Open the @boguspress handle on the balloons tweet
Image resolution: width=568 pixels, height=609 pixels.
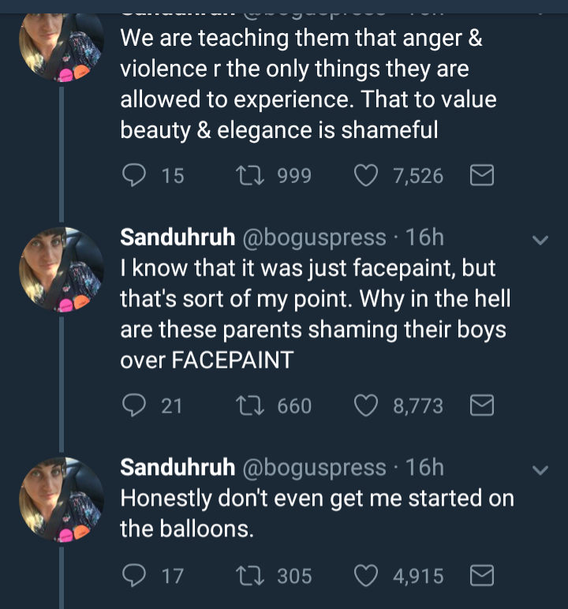(313, 467)
